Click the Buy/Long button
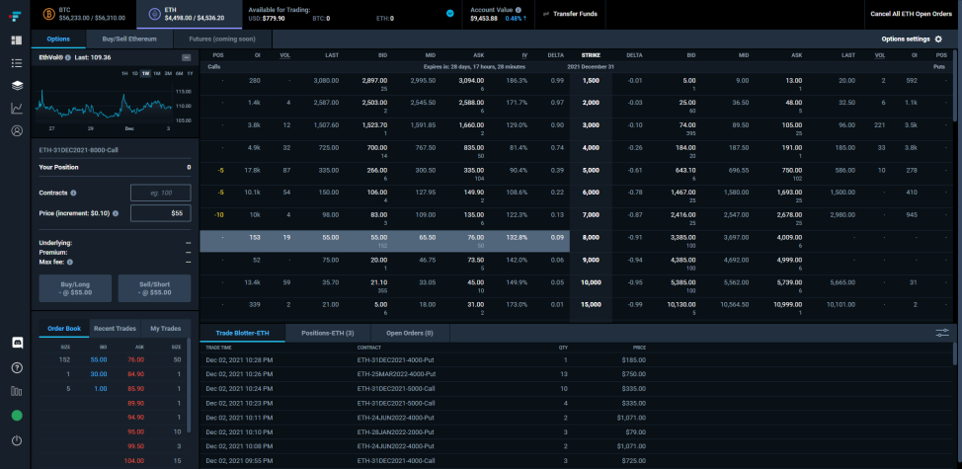962x469 pixels. 75,288
